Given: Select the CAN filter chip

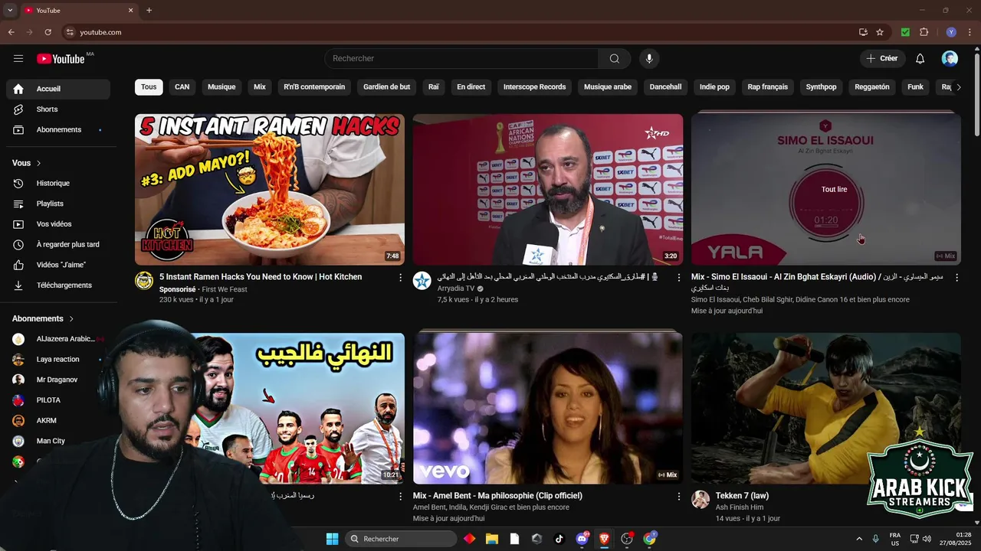Looking at the screenshot, I should click(182, 87).
